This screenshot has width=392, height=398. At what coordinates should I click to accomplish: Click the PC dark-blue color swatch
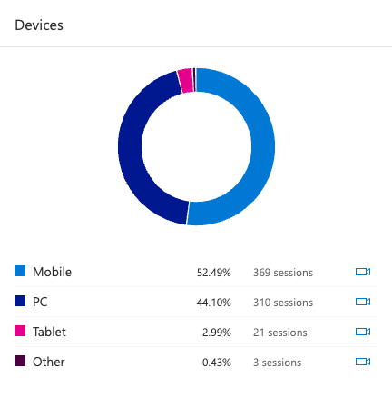click(20, 301)
